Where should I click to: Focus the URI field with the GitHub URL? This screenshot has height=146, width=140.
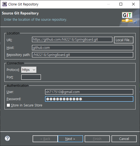pos(72,40)
